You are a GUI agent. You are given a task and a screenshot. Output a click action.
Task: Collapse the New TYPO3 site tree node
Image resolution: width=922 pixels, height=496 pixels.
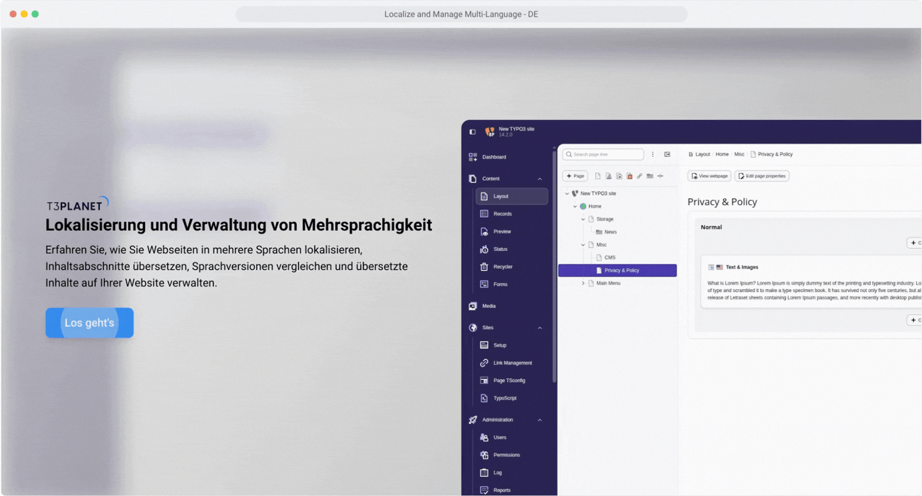567,193
